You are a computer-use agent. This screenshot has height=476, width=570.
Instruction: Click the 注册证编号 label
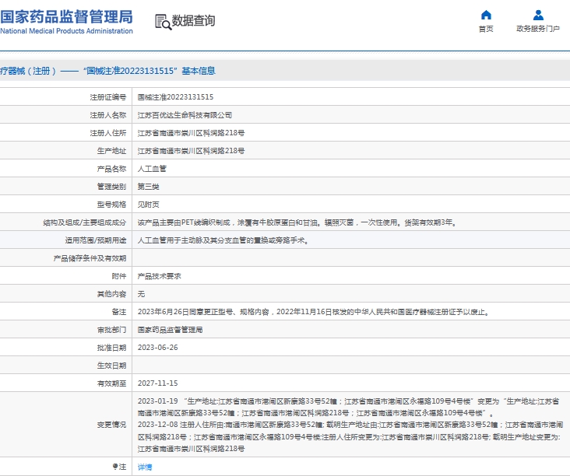pyautogui.click(x=108, y=97)
